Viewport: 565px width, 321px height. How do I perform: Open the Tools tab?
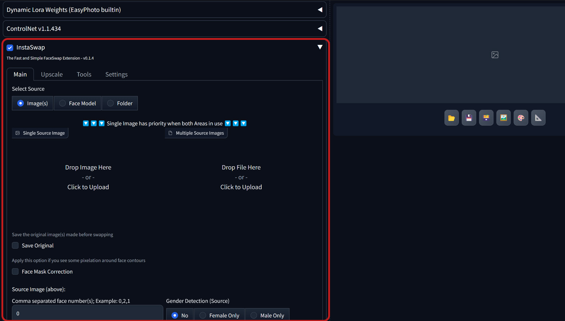[84, 74]
